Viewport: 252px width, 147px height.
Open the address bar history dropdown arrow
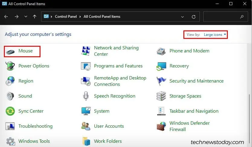(183, 17)
